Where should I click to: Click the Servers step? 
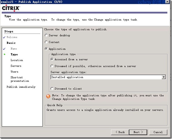[16, 66]
